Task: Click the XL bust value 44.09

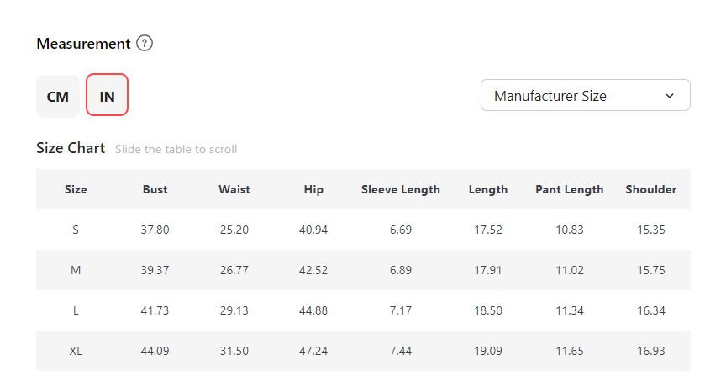Action: [x=155, y=351]
